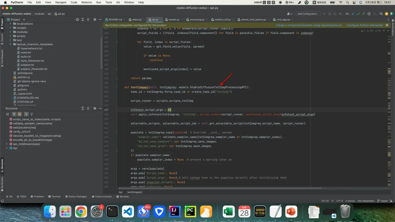Open IntelliJ IDEA from the dock
This screenshot has height=222, width=395.
click(174, 211)
